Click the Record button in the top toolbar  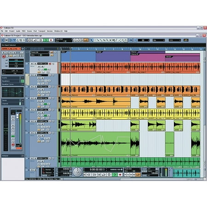51,40
